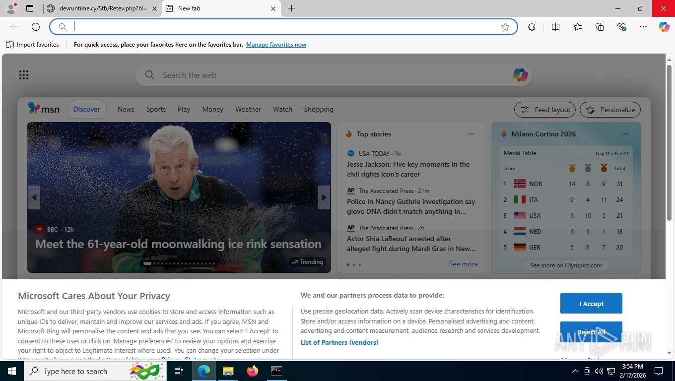Click See more in Top stories

pos(464,264)
